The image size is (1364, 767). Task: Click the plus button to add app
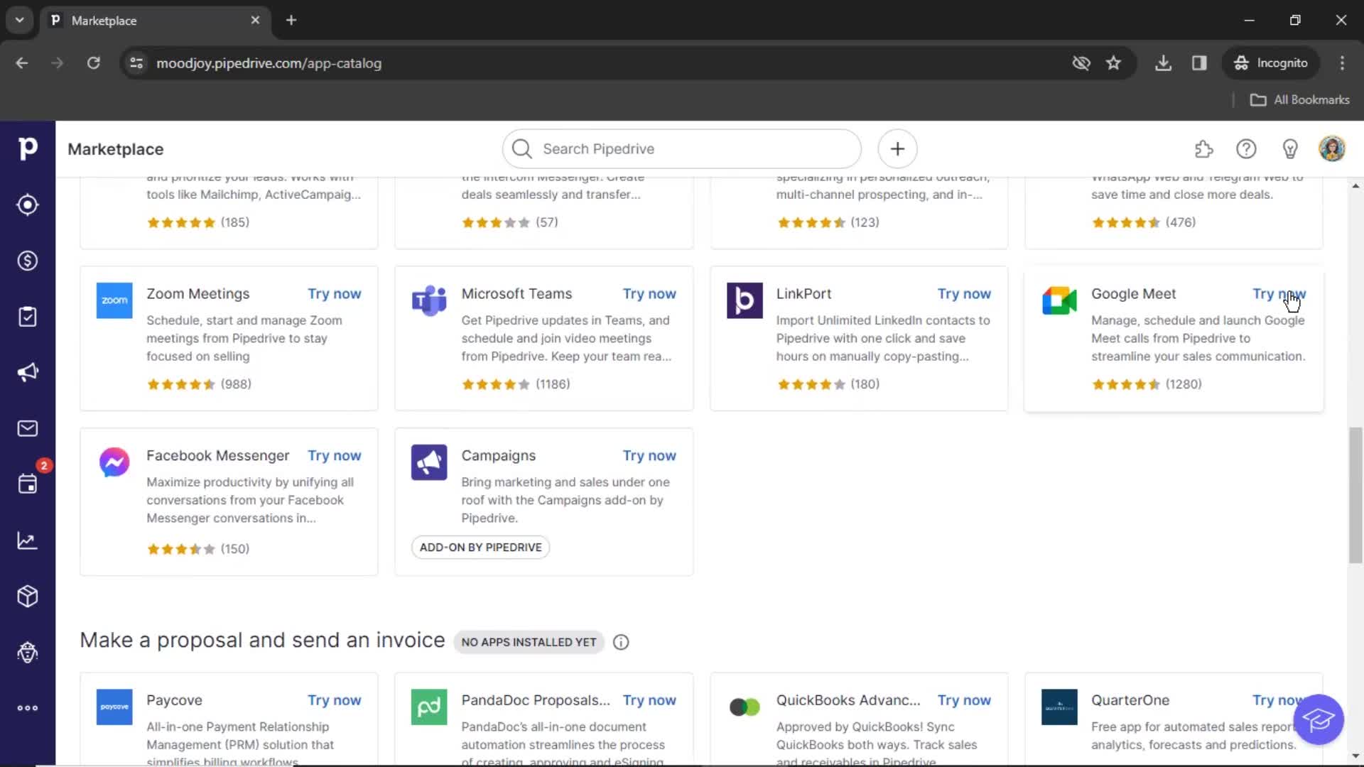click(897, 149)
